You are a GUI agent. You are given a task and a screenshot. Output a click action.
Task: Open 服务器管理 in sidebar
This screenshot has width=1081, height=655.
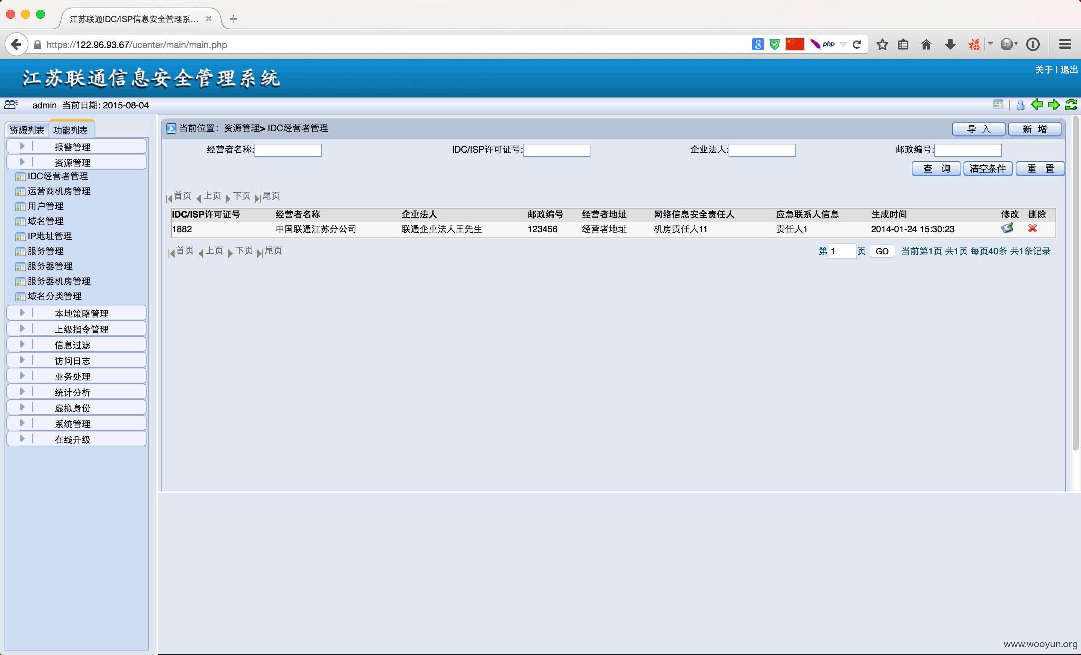click(x=50, y=266)
